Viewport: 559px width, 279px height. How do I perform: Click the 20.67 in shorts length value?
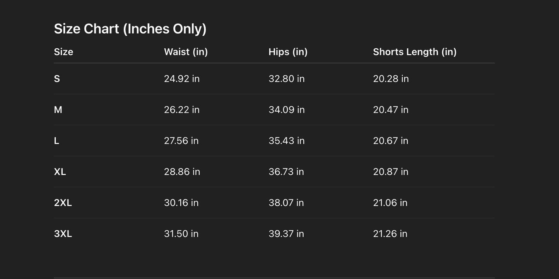click(390, 141)
